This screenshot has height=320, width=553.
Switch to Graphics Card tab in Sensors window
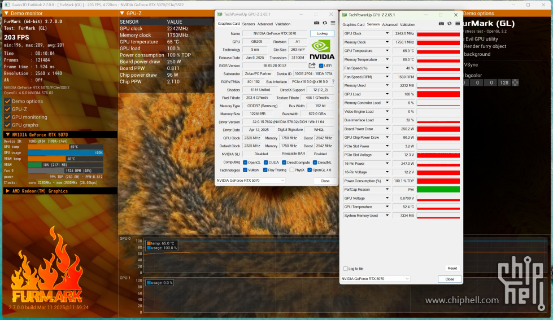tap(354, 25)
